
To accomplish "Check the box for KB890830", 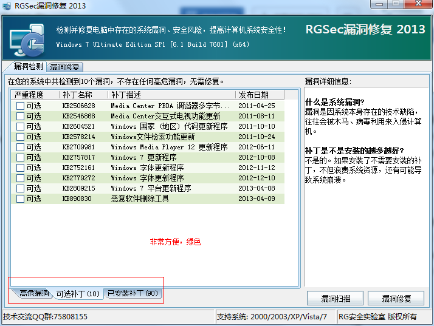I will 20,199.
